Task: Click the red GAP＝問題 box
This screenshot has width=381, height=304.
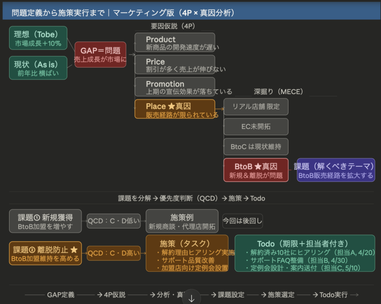Action: pyautogui.click(x=100, y=54)
